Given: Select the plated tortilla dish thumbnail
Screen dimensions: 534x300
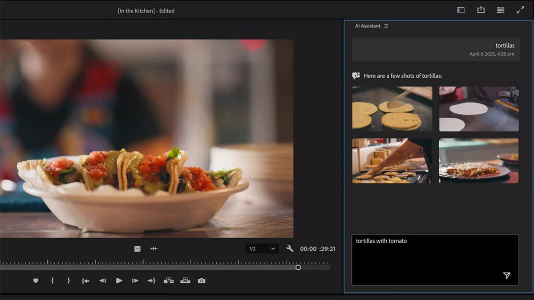Looking at the screenshot, I should pos(478,160).
